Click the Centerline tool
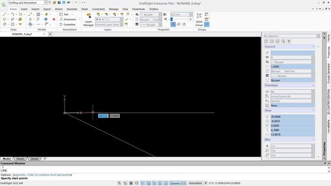 pyautogui.click(x=67, y=24)
